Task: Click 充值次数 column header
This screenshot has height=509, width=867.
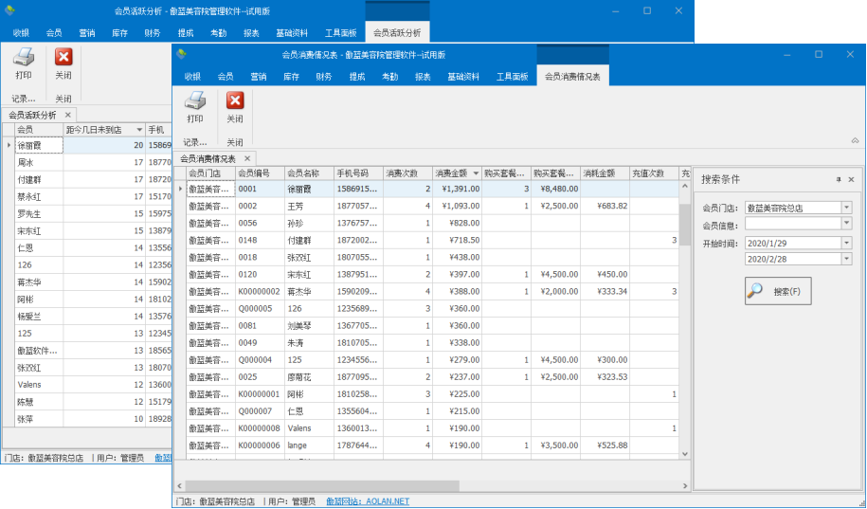Action: point(654,173)
